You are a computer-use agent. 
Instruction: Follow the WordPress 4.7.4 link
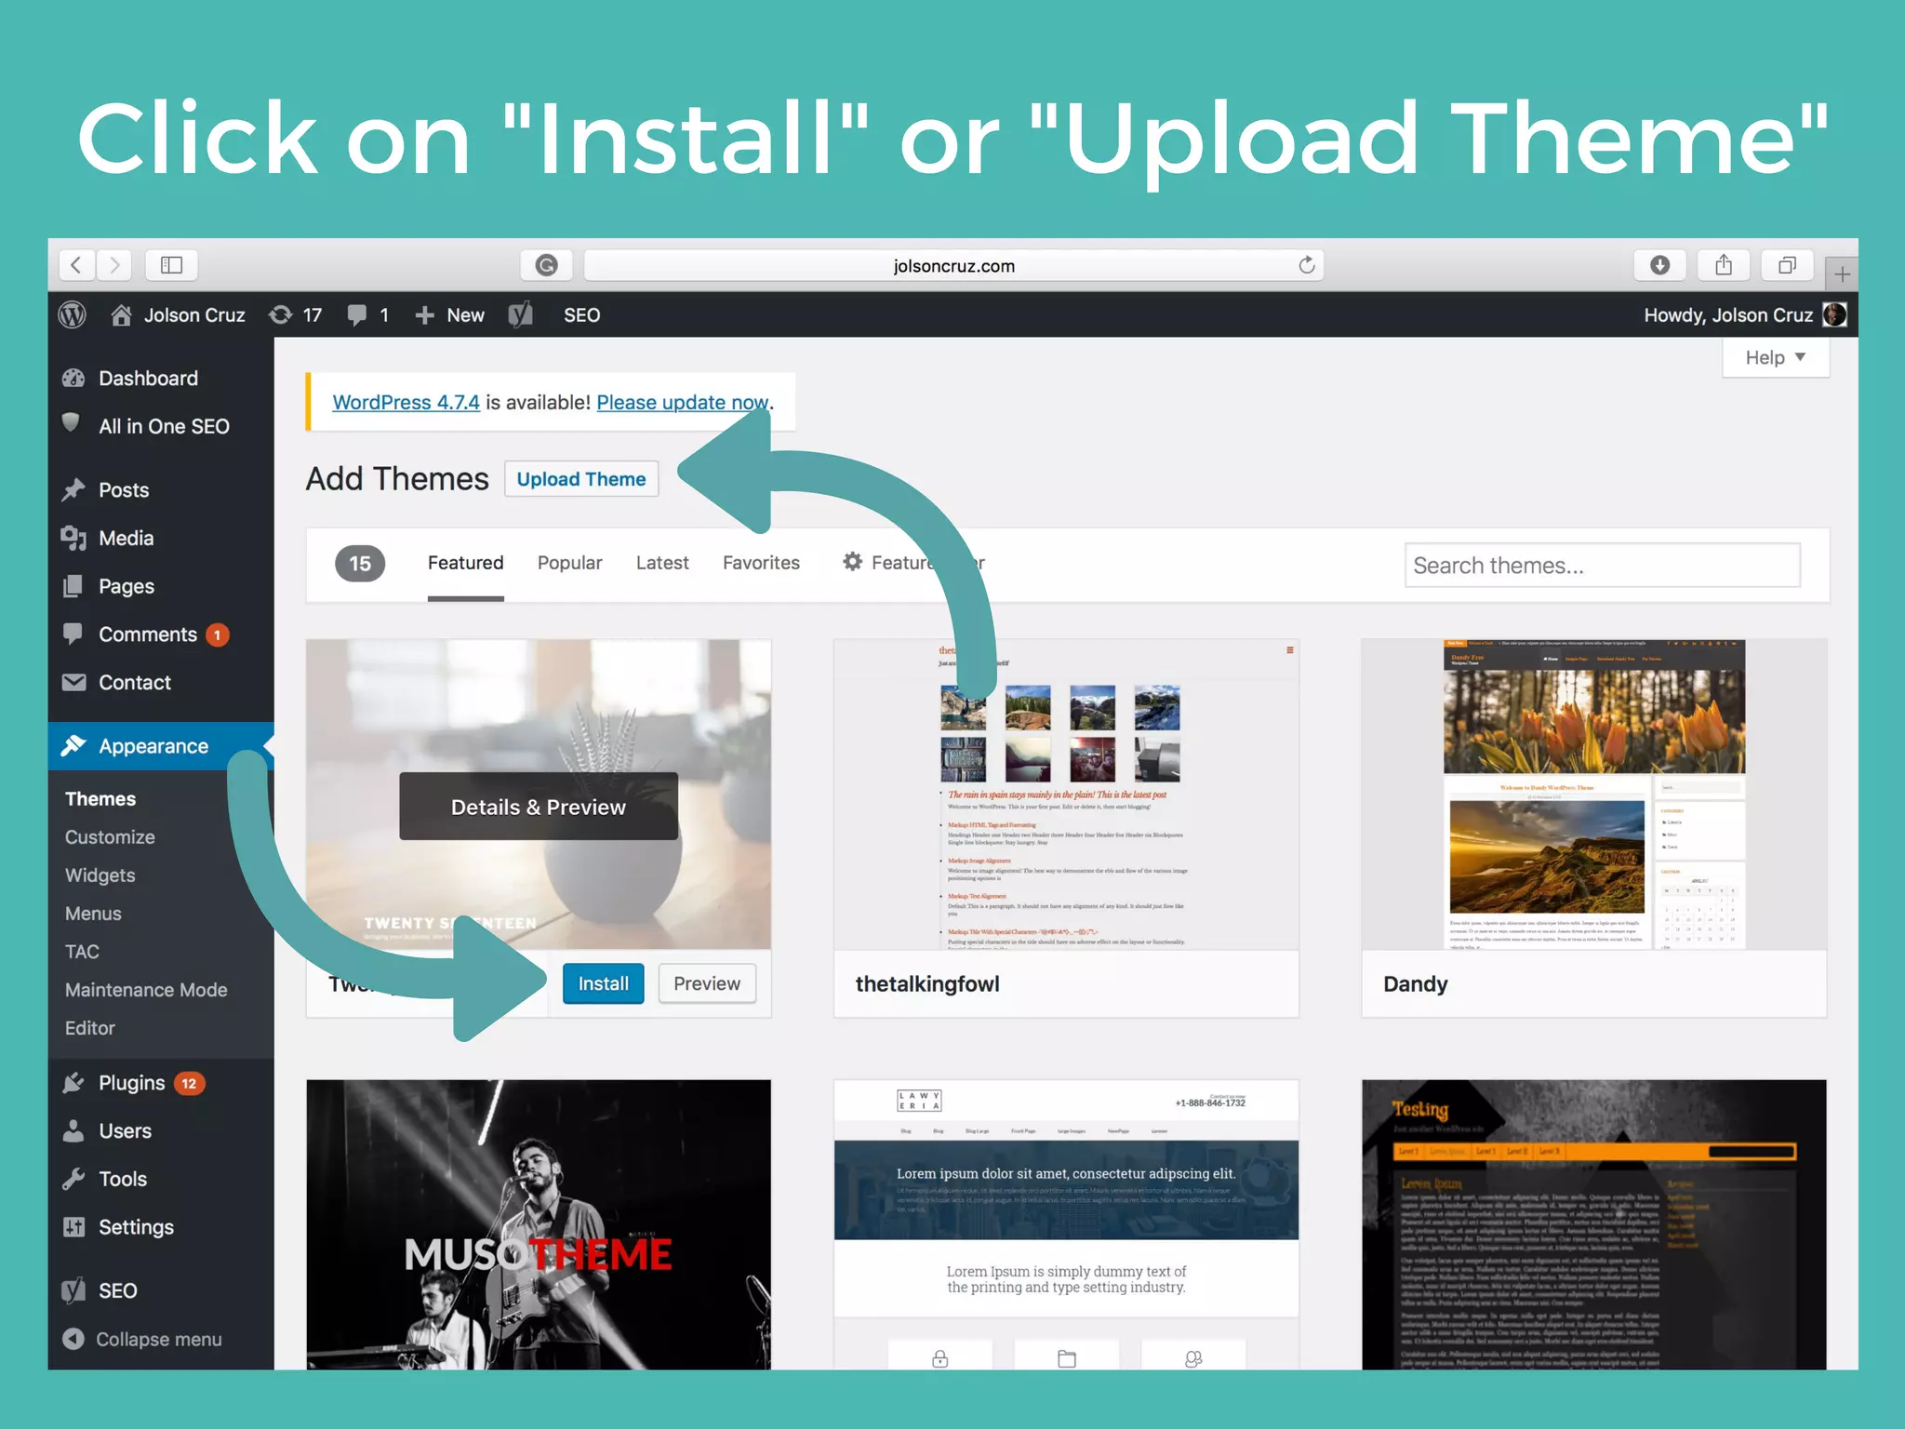[x=406, y=402]
